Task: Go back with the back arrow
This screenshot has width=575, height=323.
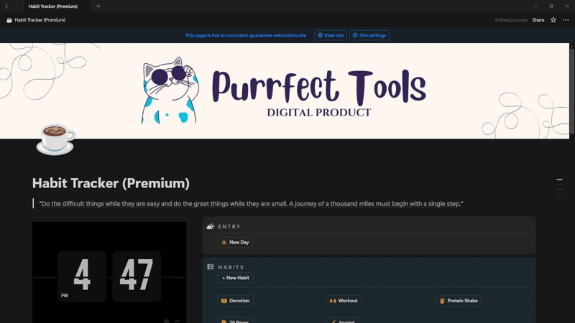Action: click(6, 6)
